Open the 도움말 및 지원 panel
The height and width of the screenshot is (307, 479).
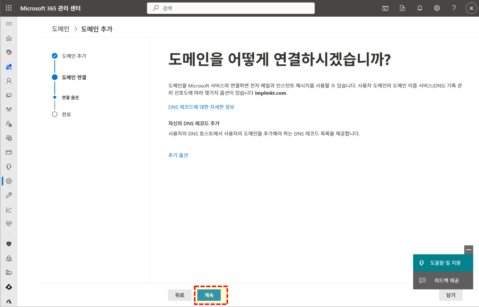click(x=443, y=263)
